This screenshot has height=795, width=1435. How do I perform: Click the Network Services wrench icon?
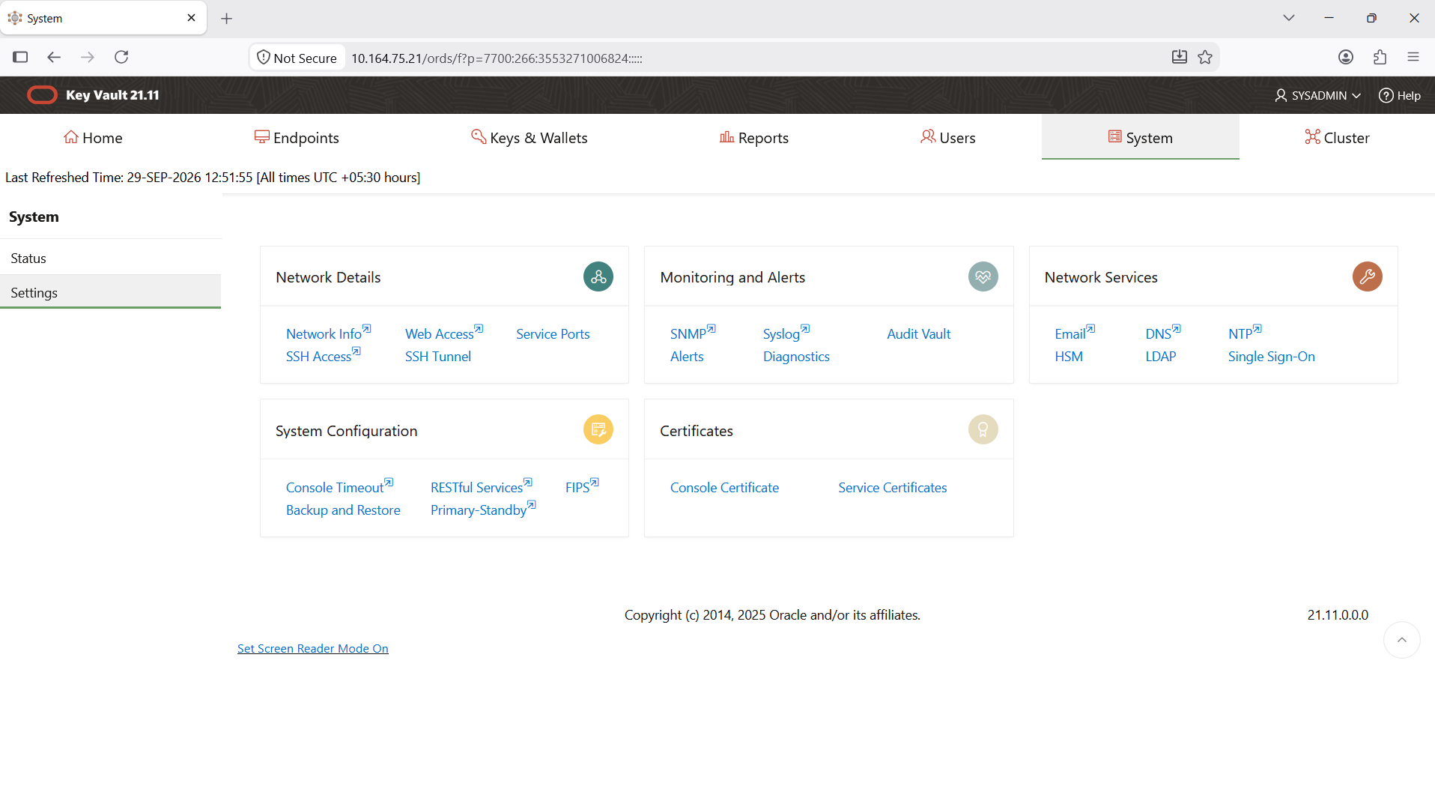(1368, 276)
